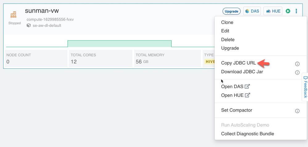The image size is (308, 147).
Task: Select Download JDBC Jar option
Action: (242, 71)
